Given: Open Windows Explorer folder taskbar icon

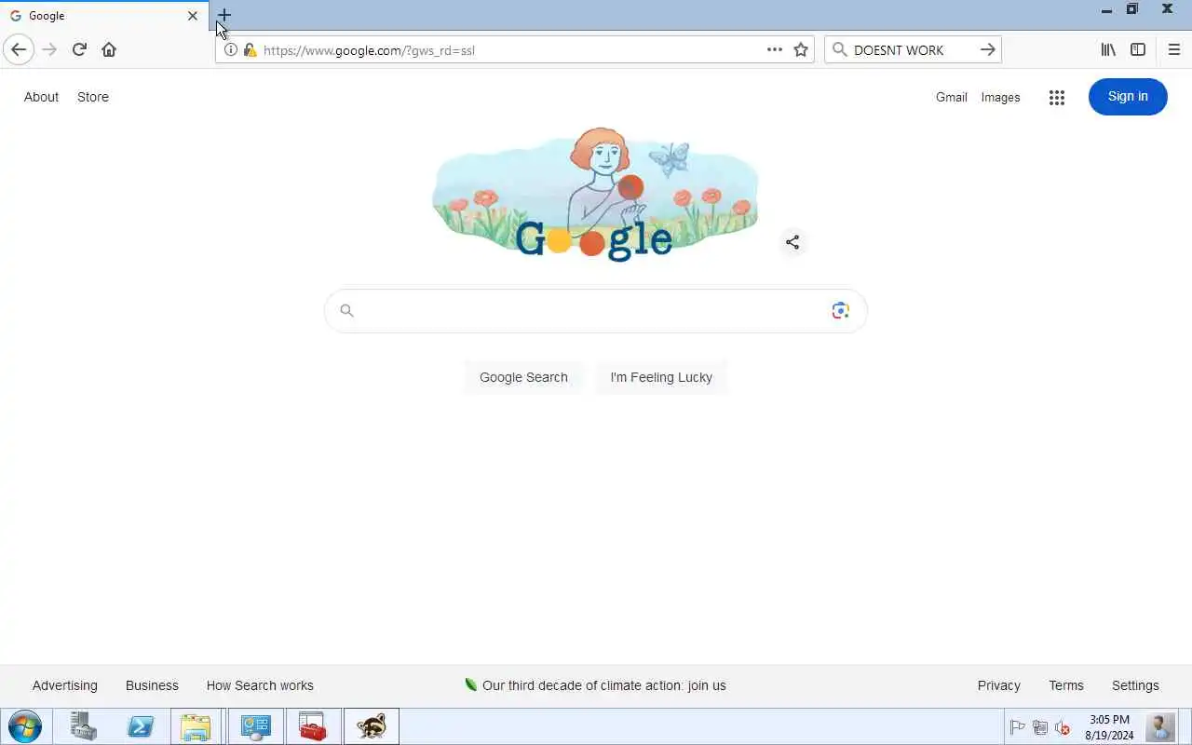Looking at the screenshot, I should 196,726.
